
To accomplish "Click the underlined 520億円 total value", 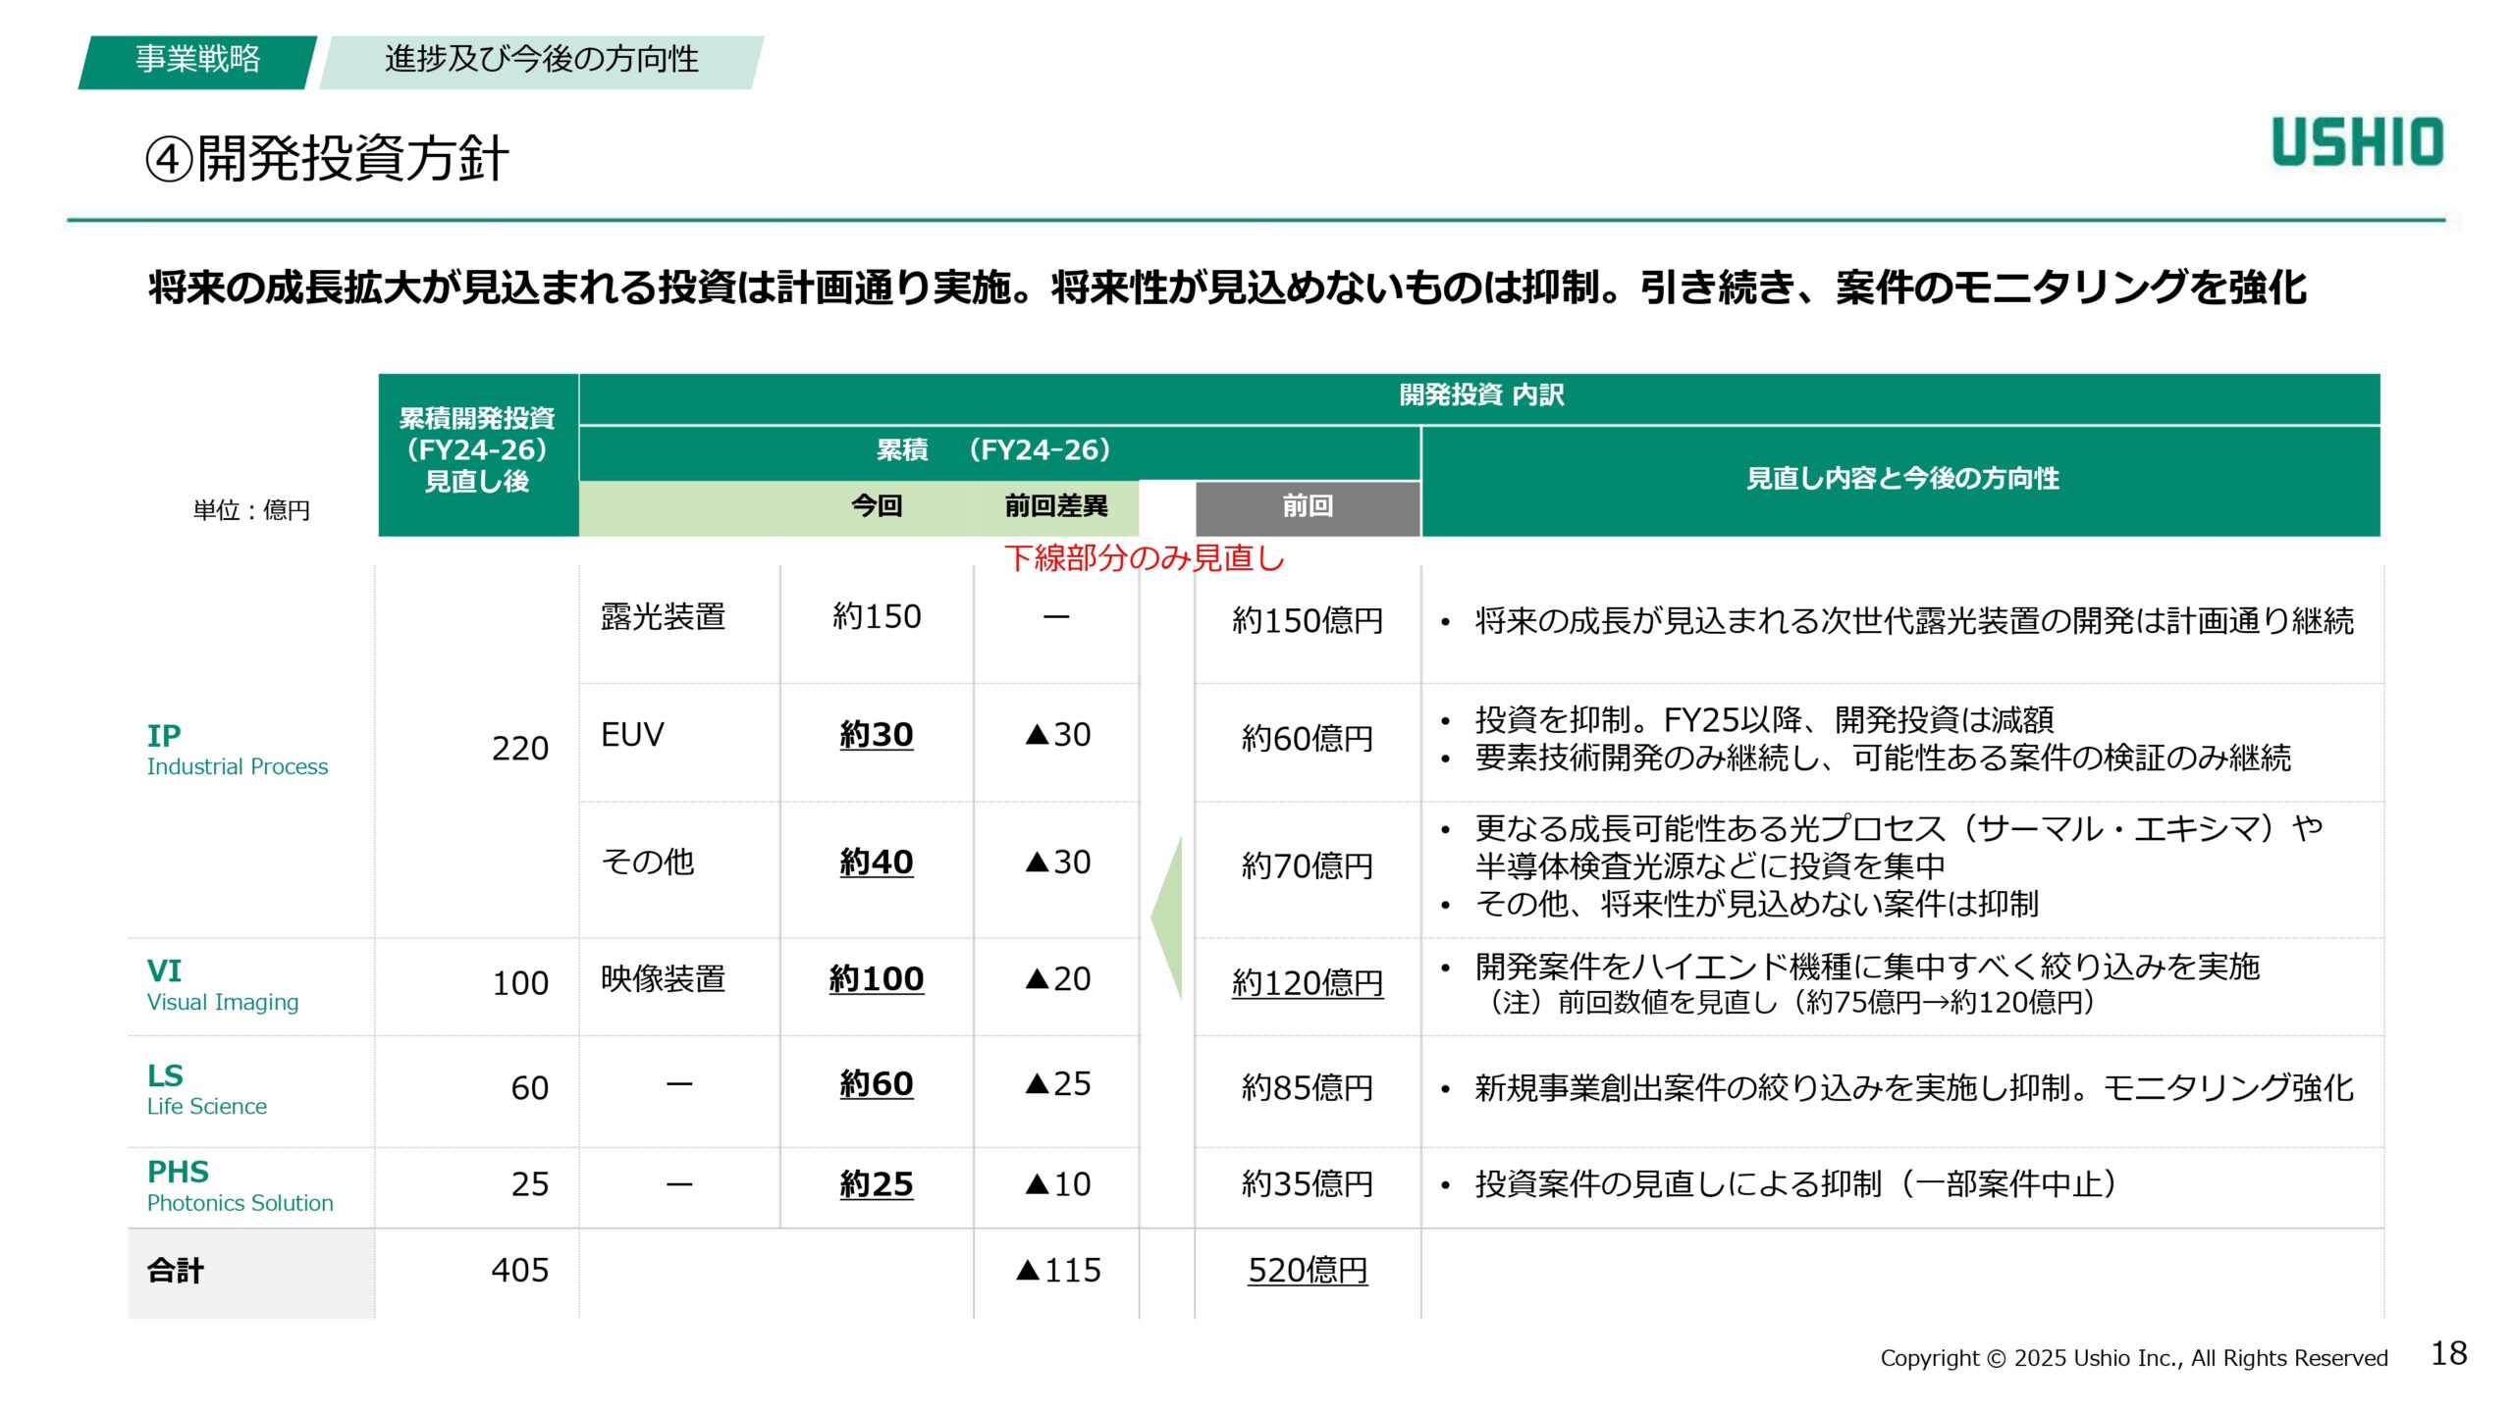I will click(x=1310, y=1271).
